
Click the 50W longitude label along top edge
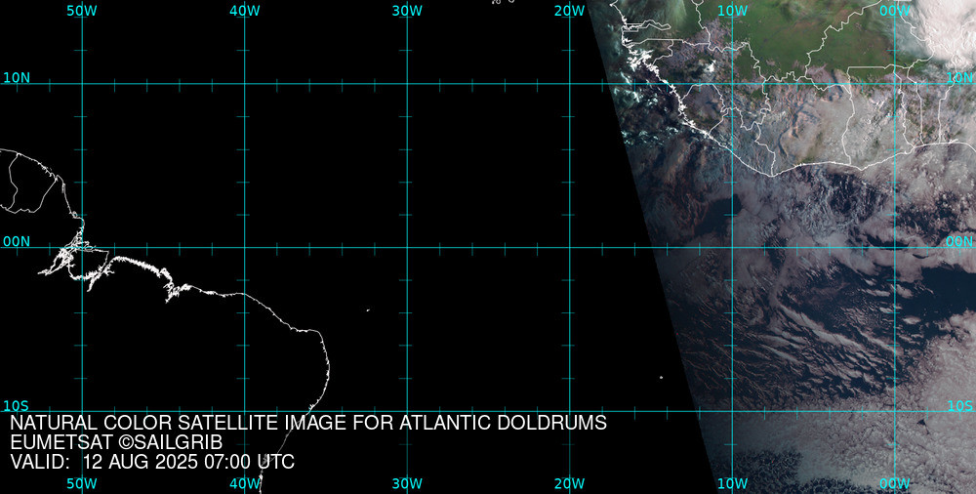[82, 11]
